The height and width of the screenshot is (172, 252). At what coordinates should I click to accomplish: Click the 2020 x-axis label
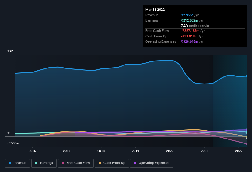170,151
